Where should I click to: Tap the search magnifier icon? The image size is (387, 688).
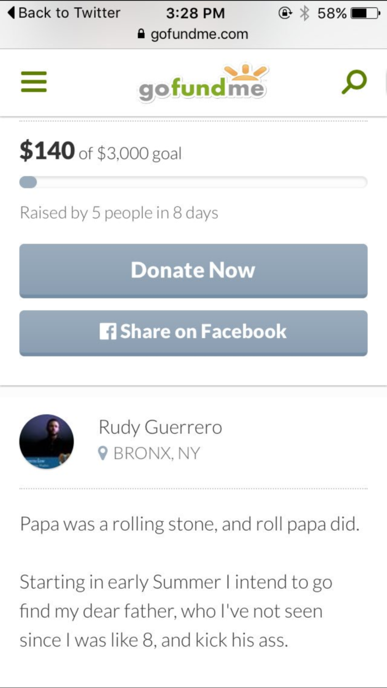pos(354,82)
